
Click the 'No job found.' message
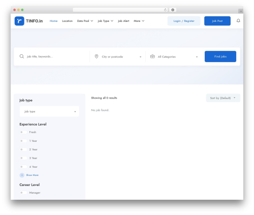click(100, 110)
